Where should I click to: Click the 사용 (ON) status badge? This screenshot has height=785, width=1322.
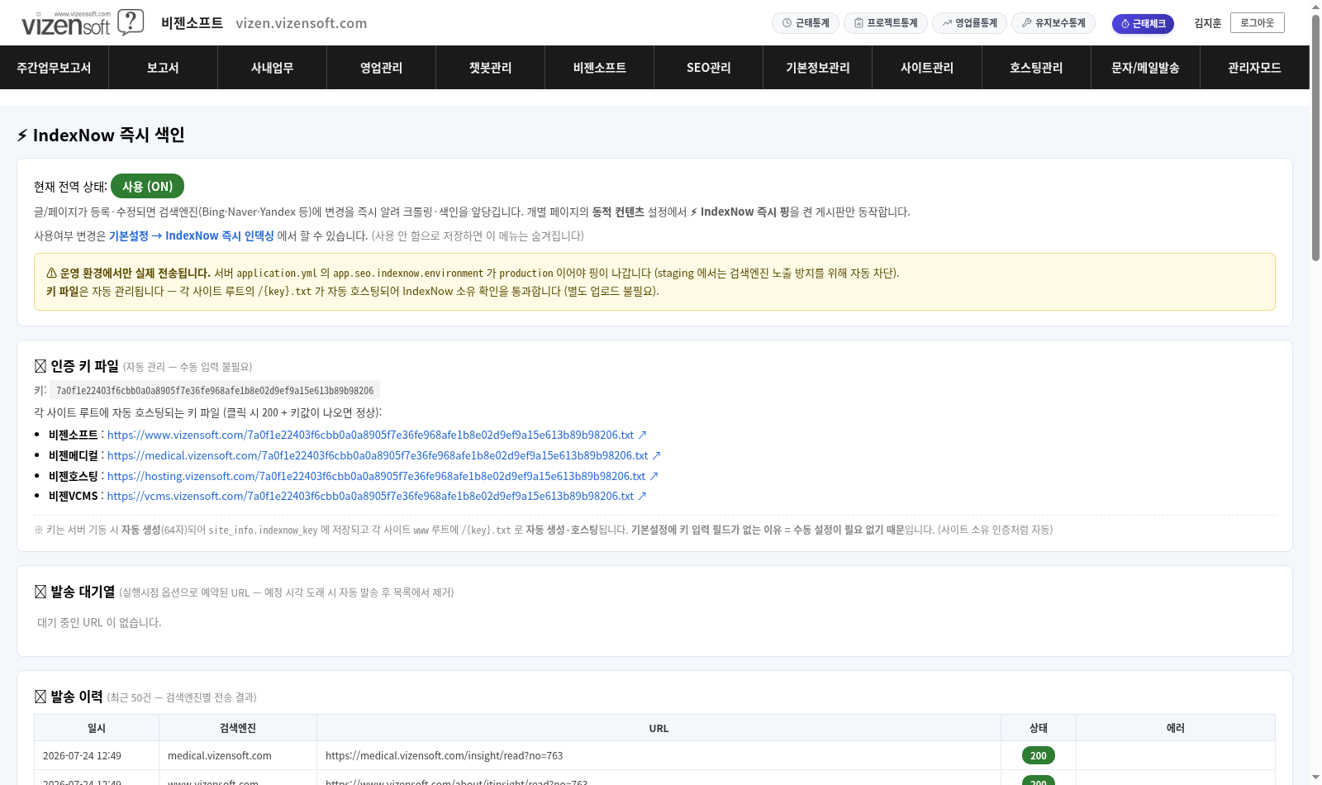coord(147,187)
